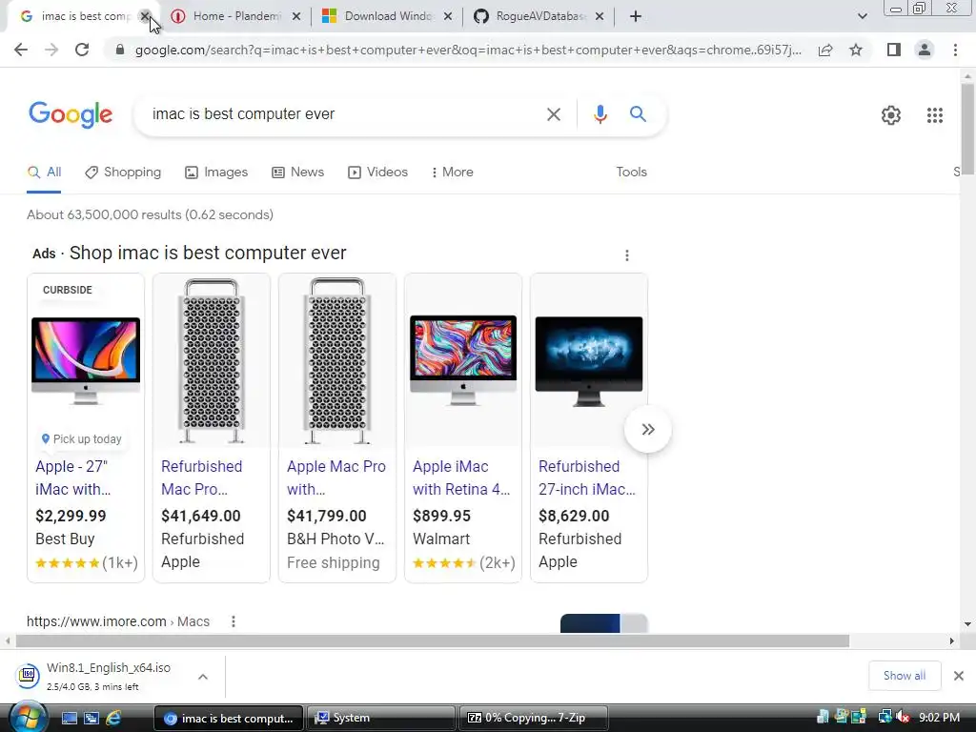Click the browser forward arrow
This screenshot has height=732, width=976.
51,50
